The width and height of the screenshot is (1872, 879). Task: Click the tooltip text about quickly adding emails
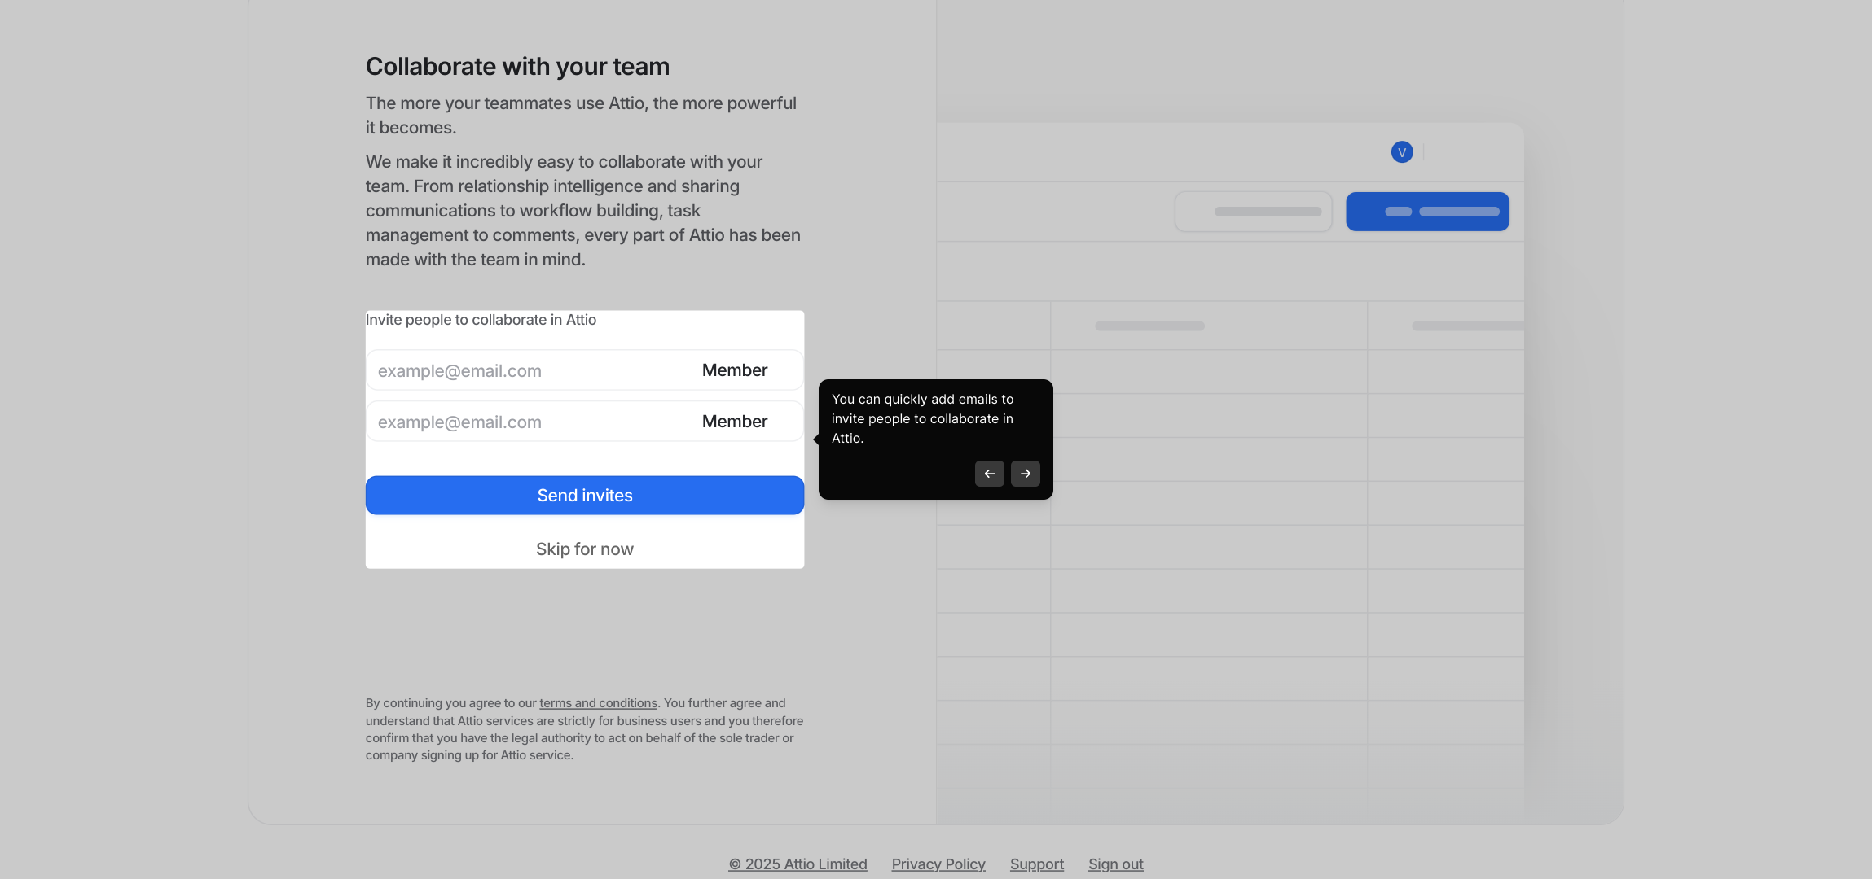click(923, 418)
